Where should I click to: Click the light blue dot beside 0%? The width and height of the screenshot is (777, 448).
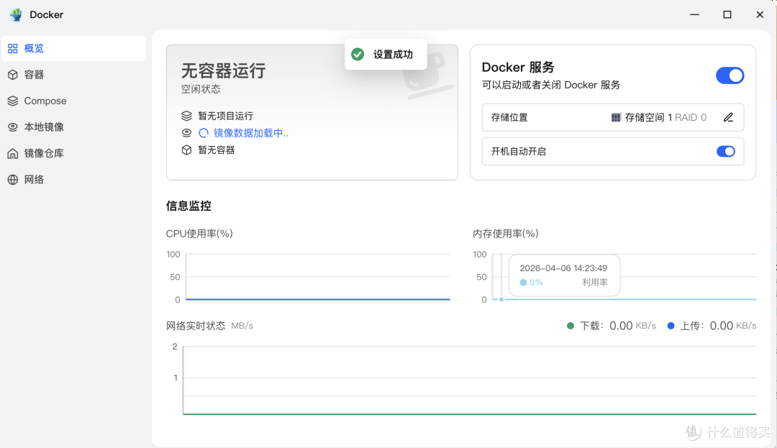point(523,283)
